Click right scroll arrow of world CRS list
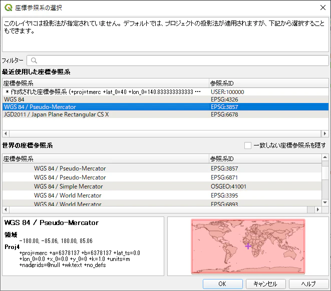Image resolution: width=331 pixels, height=291 pixels. 318,209
